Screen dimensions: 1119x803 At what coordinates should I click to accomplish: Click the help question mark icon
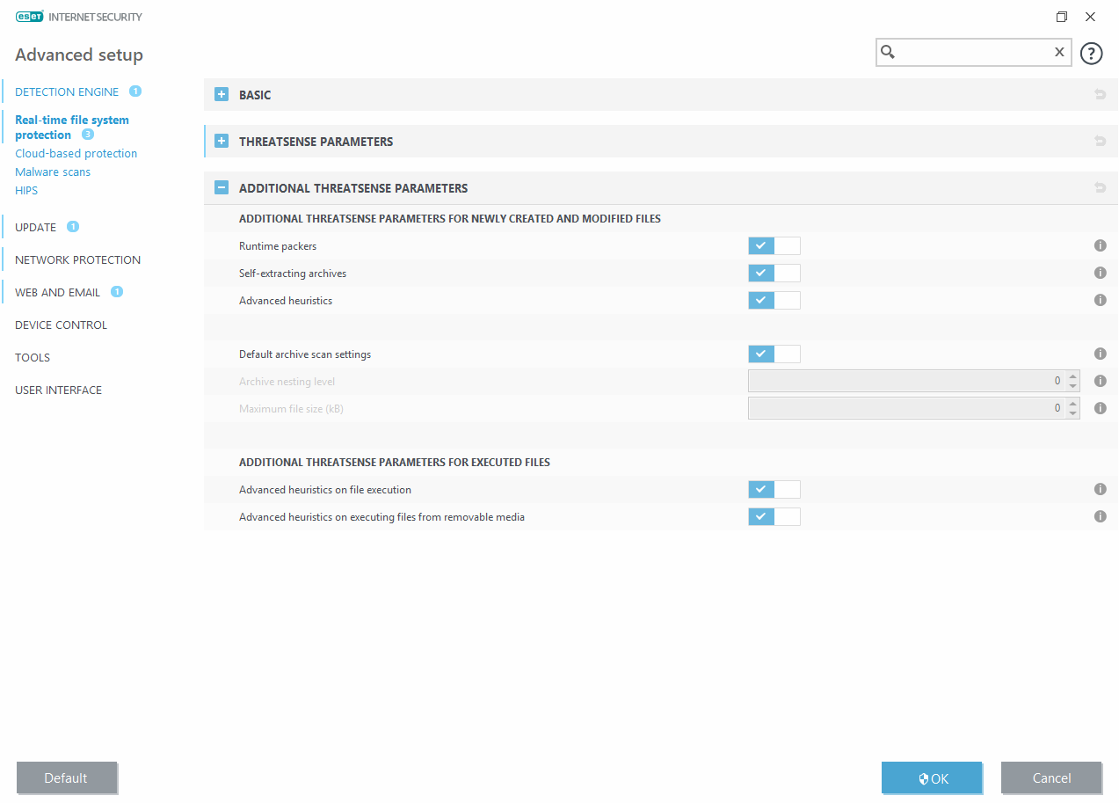[1091, 54]
